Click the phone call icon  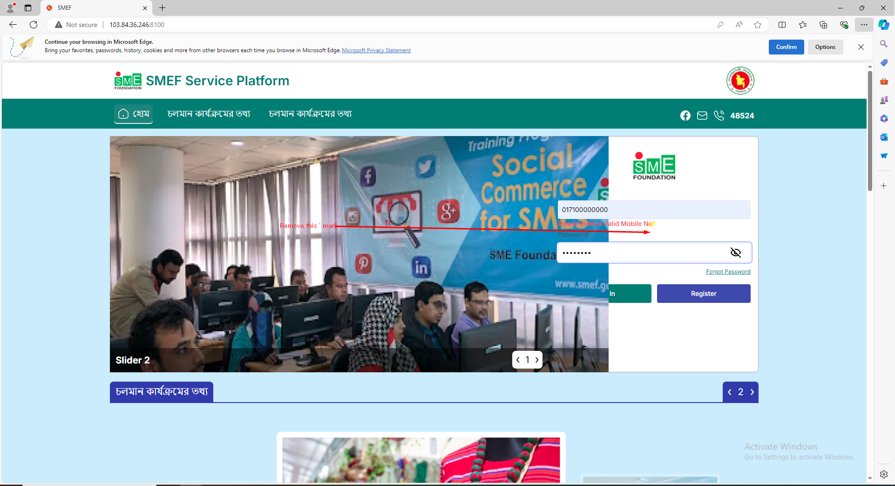719,115
